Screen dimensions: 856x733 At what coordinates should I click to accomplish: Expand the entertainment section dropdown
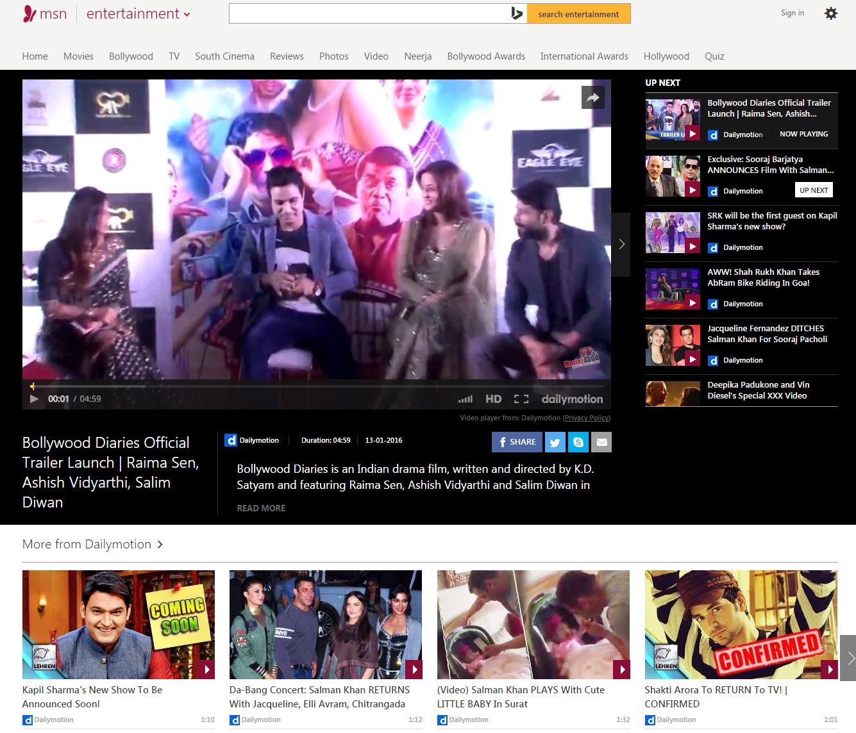187,15
